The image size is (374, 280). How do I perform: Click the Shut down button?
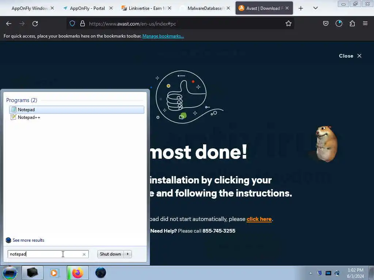(x=111, y=254)
